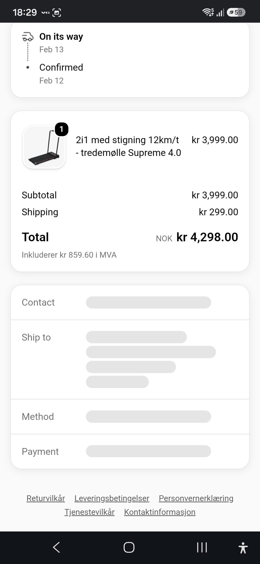Image resolution: width=260 pixels, height=564 pixels.
Task: Open the recent apps button
Action: coord(202,547)
